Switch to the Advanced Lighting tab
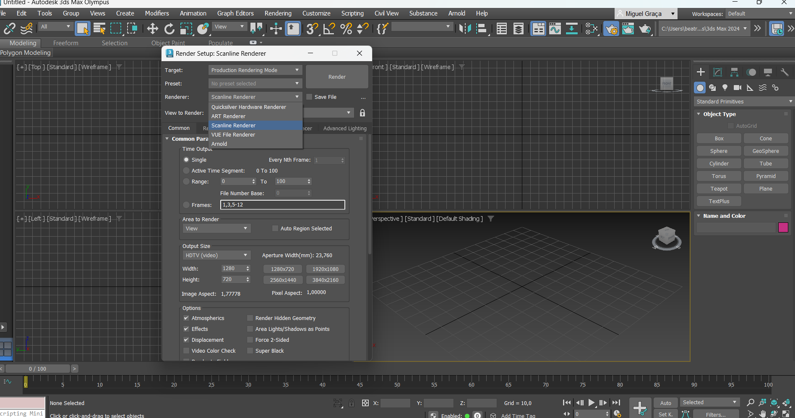The width and height of the screenshot is (795, 418). (x=345, y=128)
